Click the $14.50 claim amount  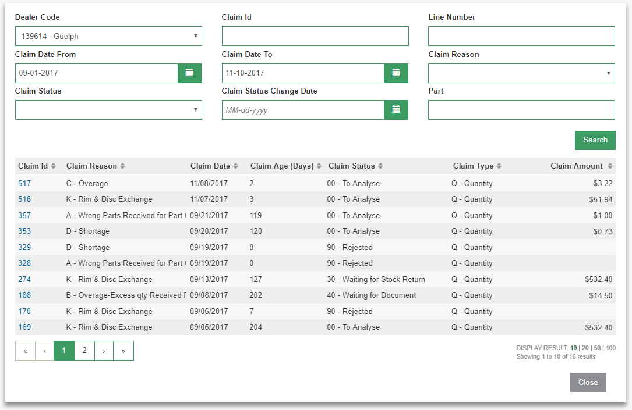click(x=601, y=296)
